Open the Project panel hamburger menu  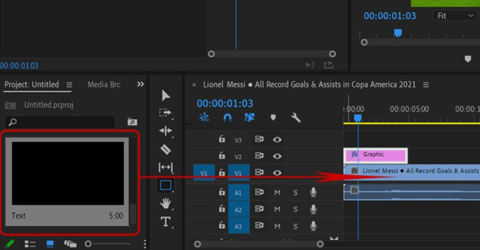[69, 84]
